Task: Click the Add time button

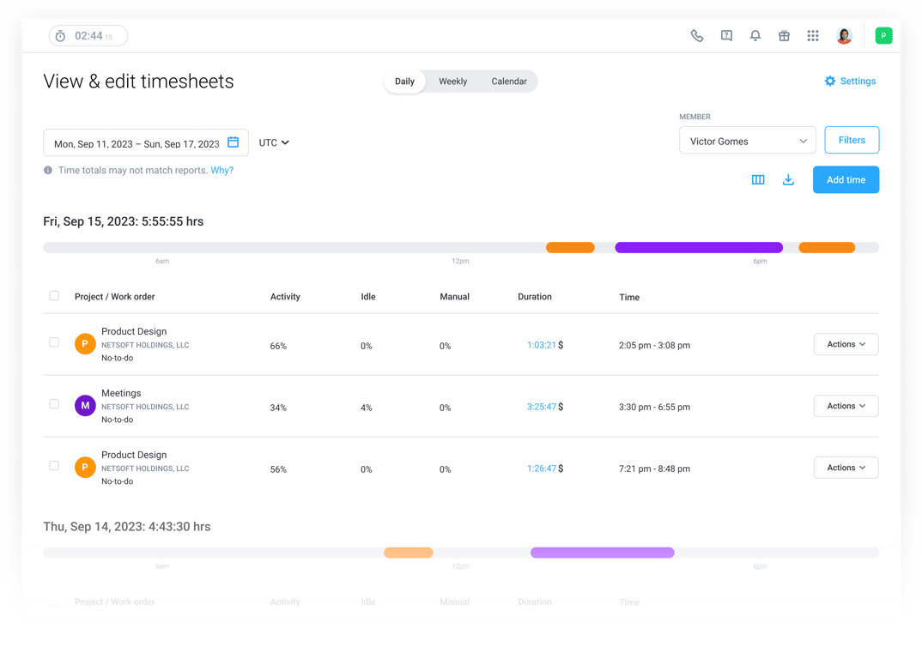Action: [846, 180]
